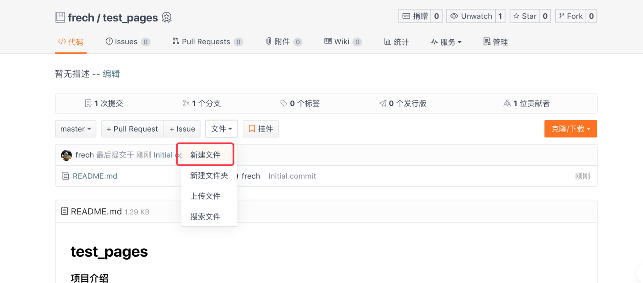This screenshot has height=283, width=643.
Task: Open the Issues tab with icon
Action: (x=127, y=41)
